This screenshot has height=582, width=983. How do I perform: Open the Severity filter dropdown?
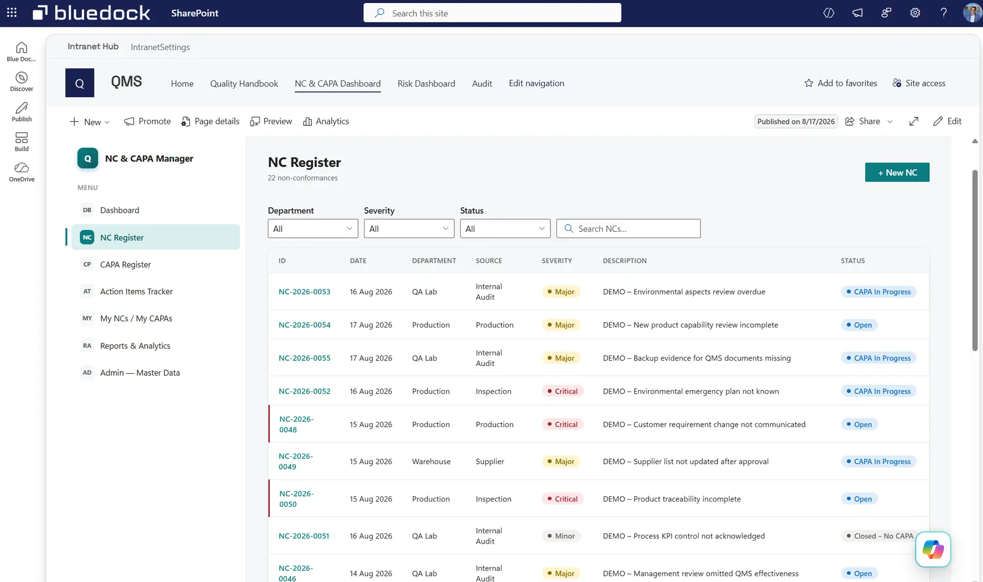click(409, 229)
